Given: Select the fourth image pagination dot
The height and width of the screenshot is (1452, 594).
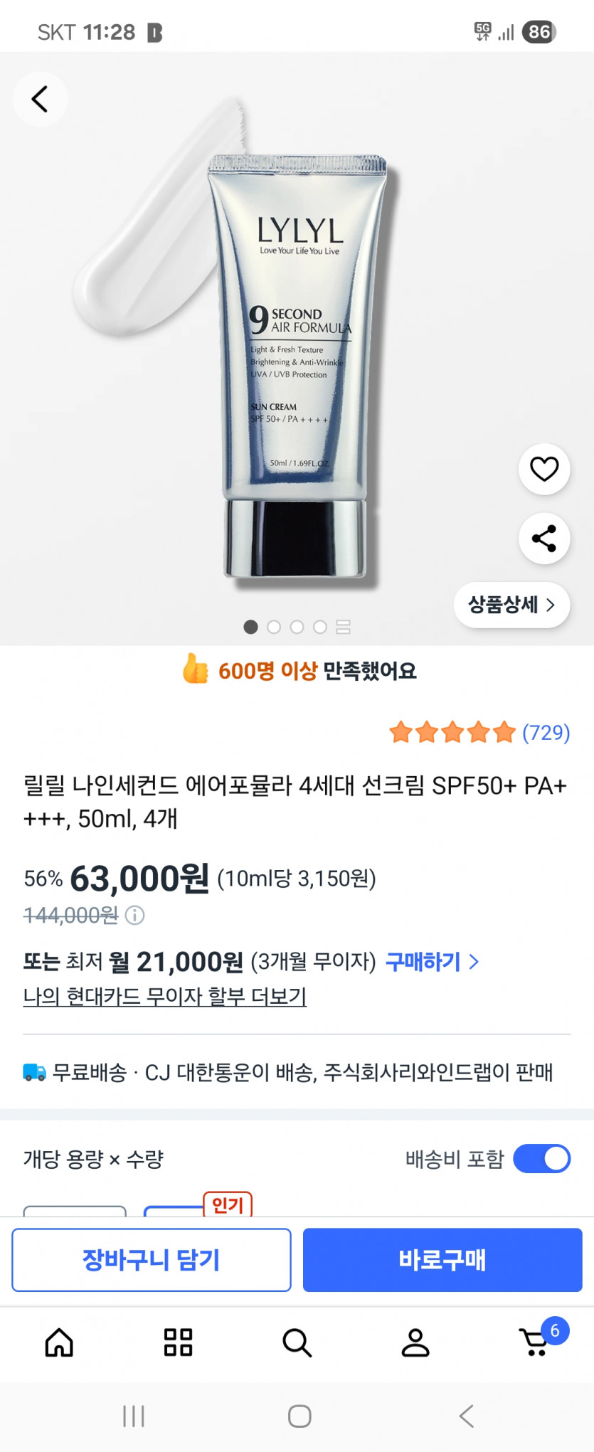Looking at the screenshot, I should 320,627.
